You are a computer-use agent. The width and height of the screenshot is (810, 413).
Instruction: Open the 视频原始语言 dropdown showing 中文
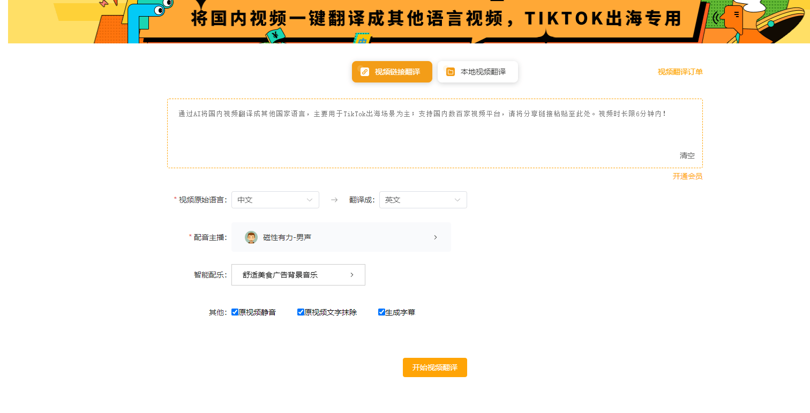tap(275, 199)
